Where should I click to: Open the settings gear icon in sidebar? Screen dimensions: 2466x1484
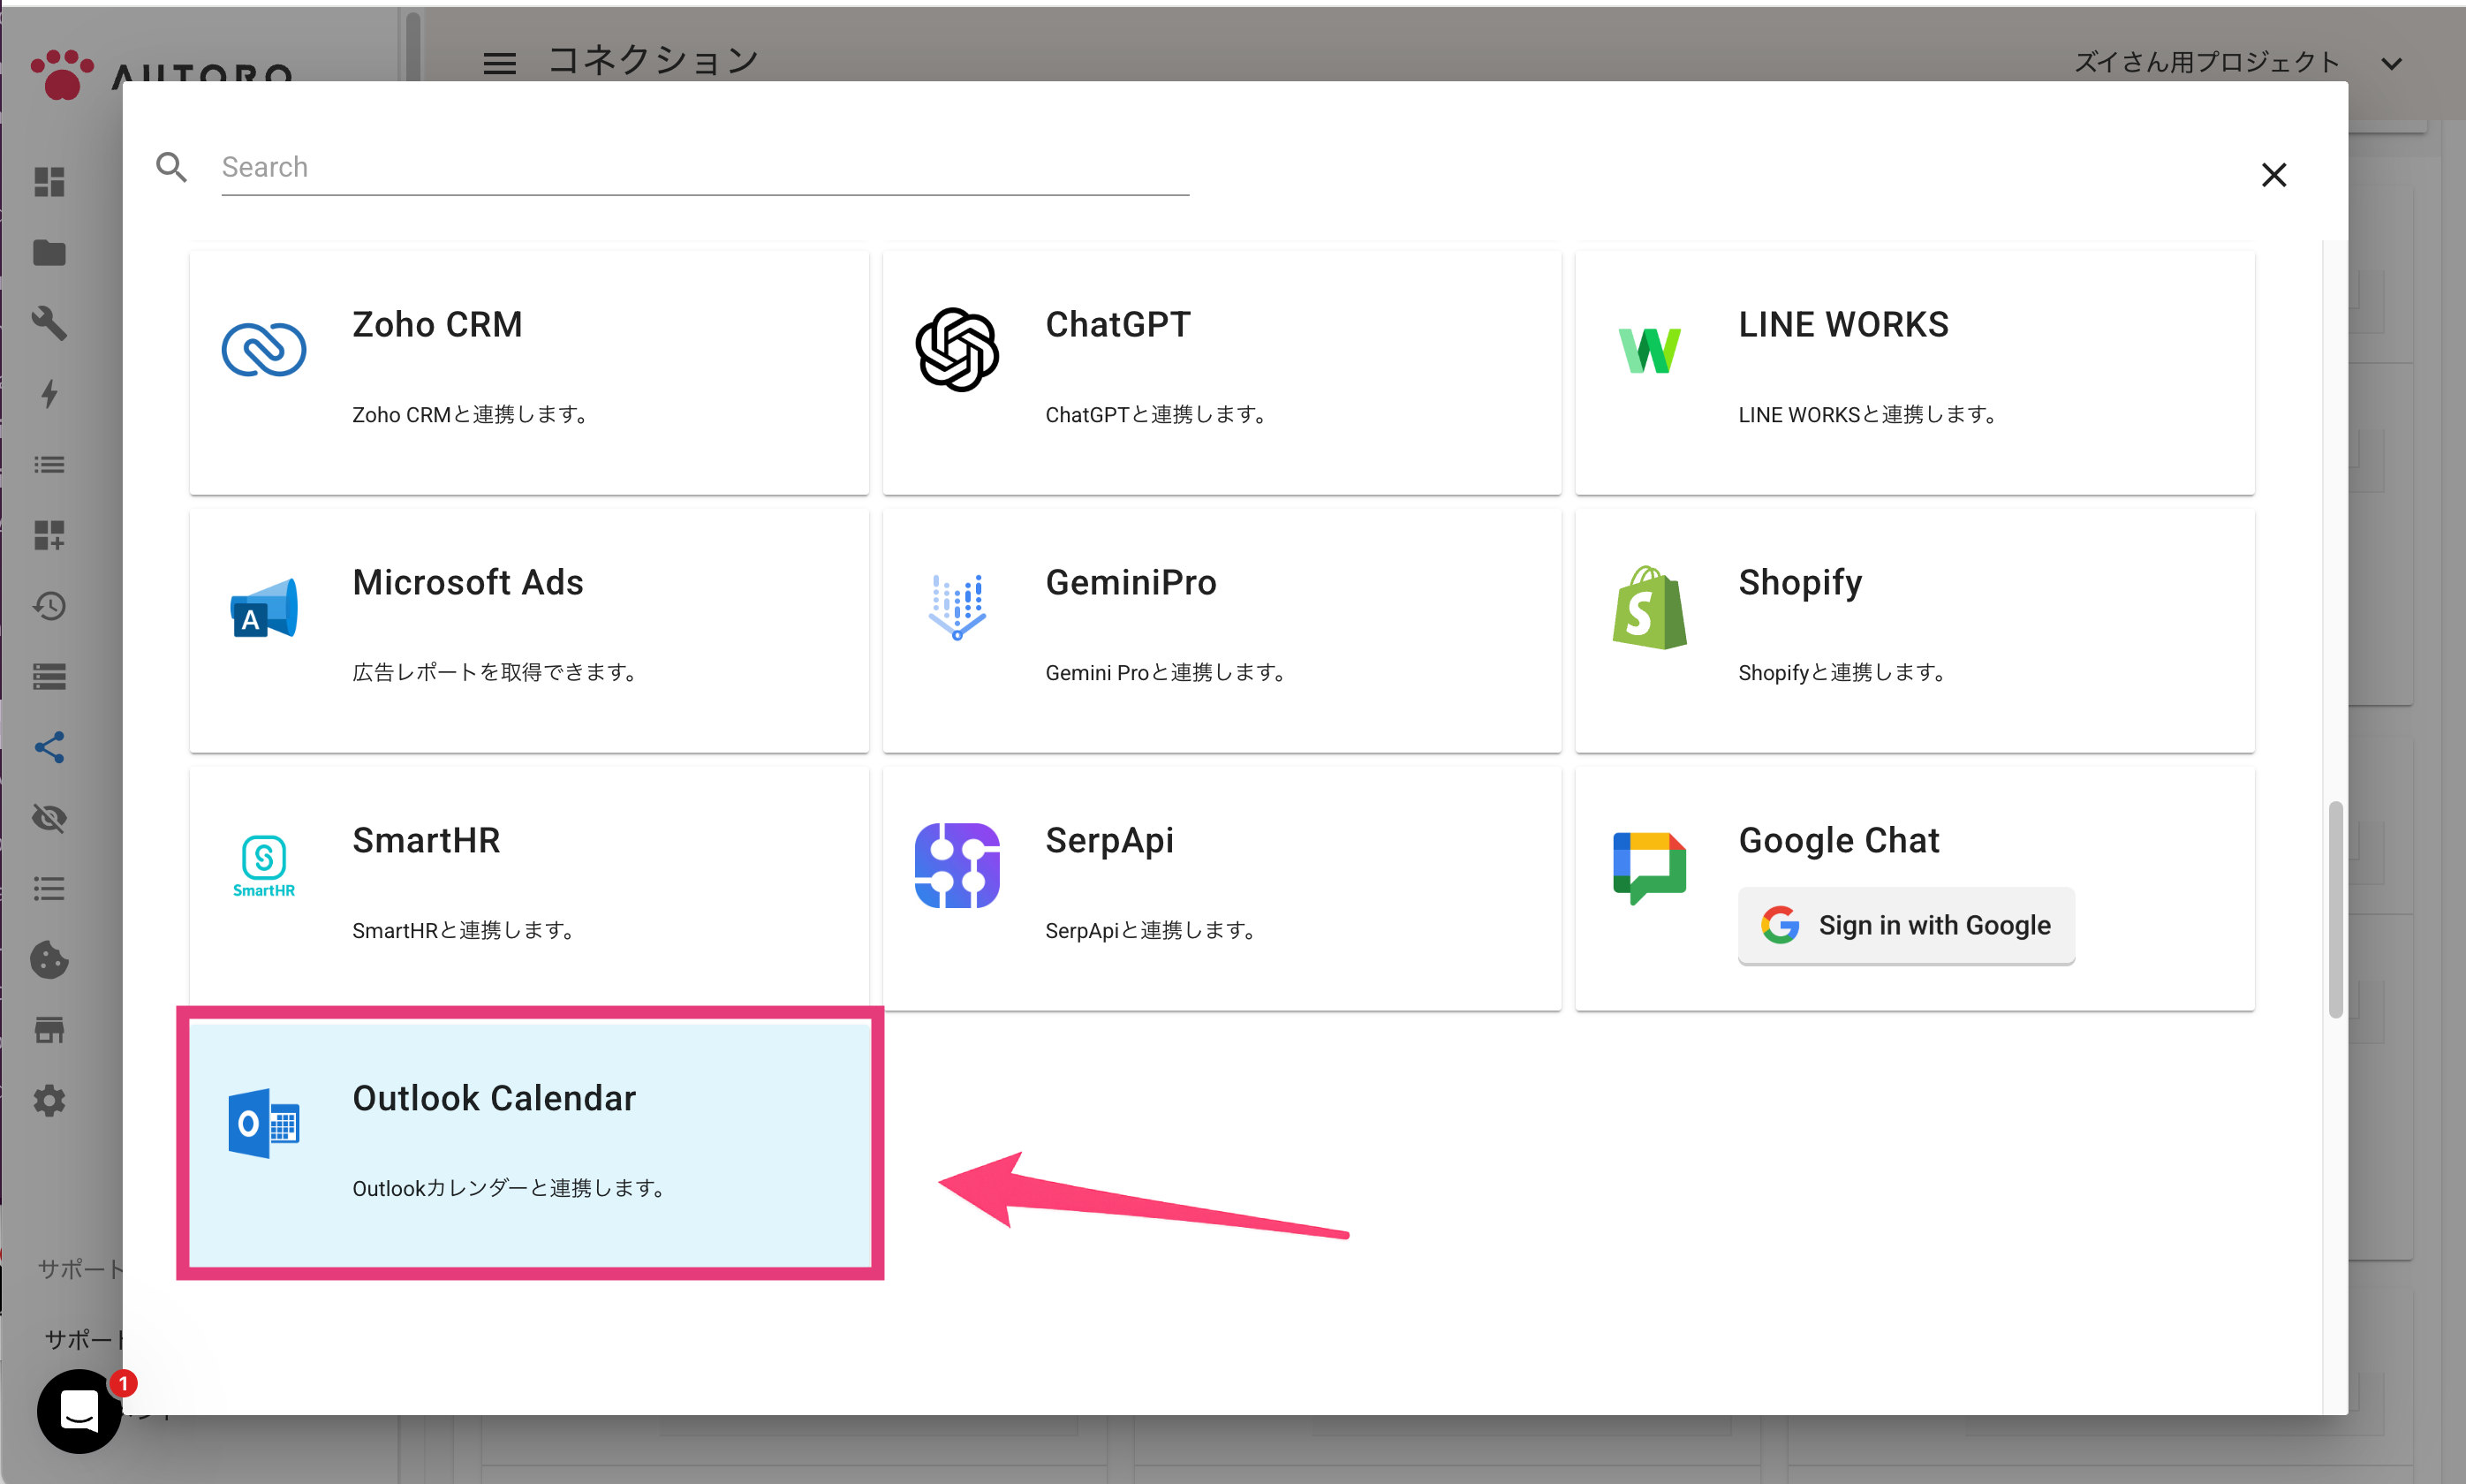tap(49, 1101)
